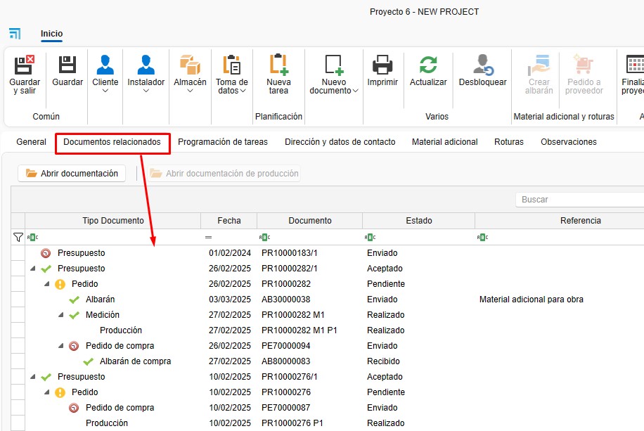Click status icon of Presupuesto PR10000183/1
The image size is (644, 431).
click(46, 253)
